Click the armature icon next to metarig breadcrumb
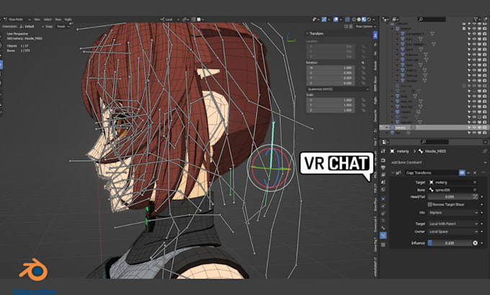This screenshot has height=295, width=490. 392,151
